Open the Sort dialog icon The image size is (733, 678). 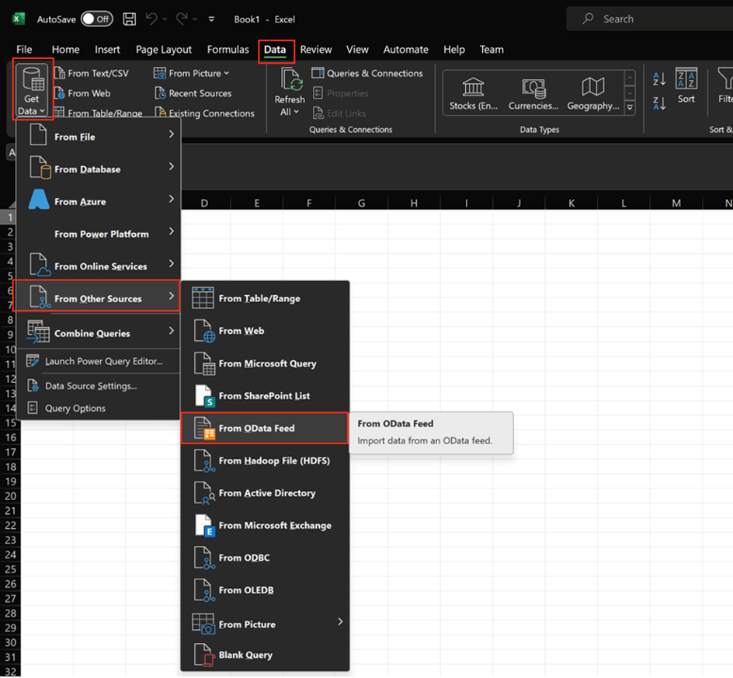tap(686, 80)
